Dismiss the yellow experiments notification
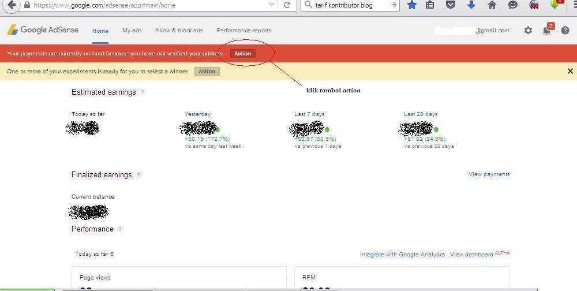Screen dimensions: 577x291 click(x=570, y=71)
